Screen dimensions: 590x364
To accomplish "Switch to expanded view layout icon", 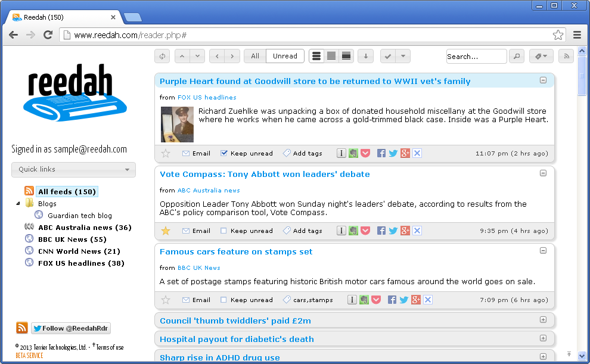I will point(317,57).
